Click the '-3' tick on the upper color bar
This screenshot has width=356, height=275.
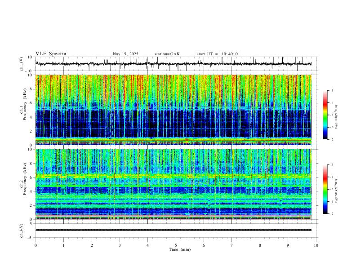click(x=332, y=90)
